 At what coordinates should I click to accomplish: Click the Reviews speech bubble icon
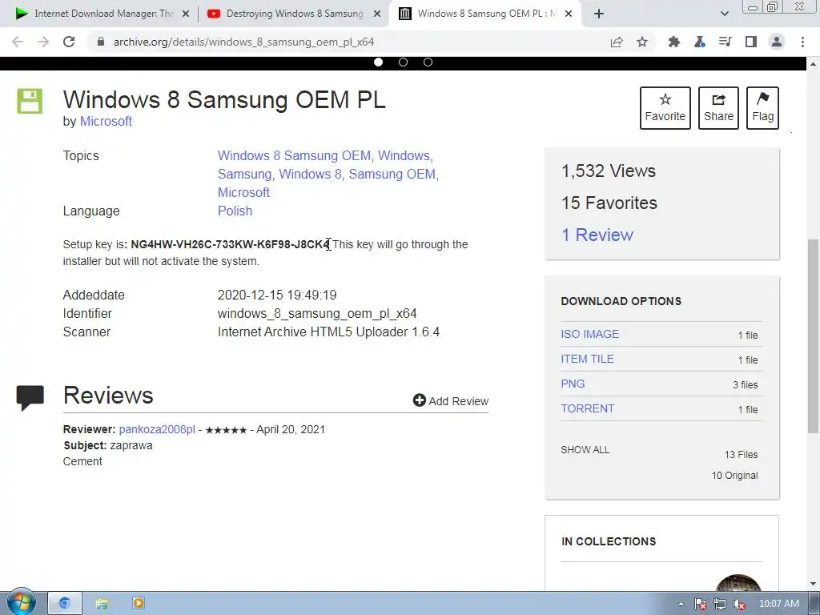point(30,397)
